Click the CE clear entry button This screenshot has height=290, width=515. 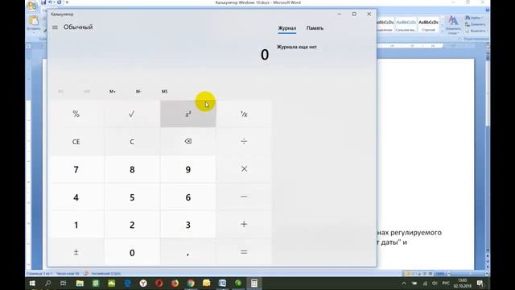click(76, 142)
